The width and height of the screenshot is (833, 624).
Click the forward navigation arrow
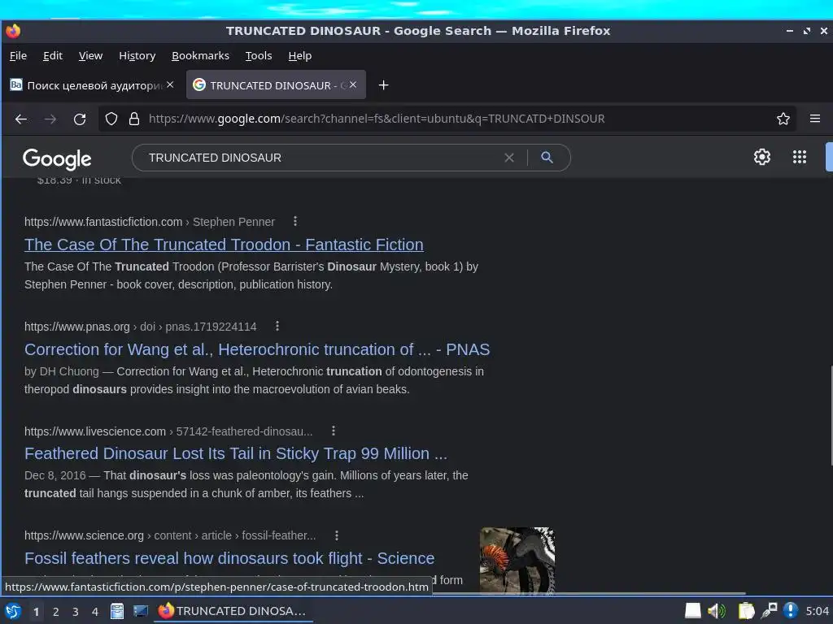click(x=50, y=119)
